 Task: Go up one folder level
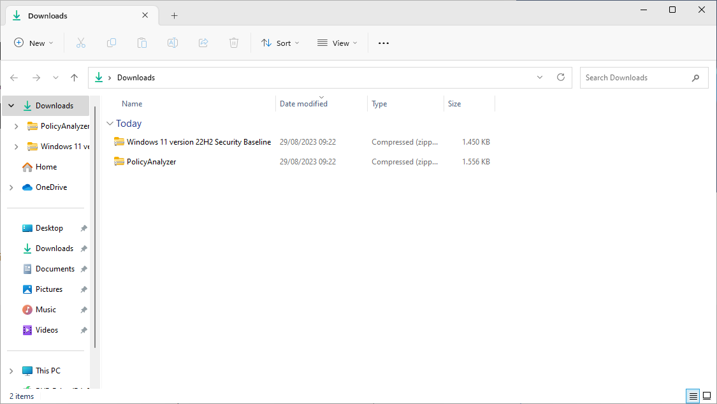pyautogui.click(x=74, y=78)
